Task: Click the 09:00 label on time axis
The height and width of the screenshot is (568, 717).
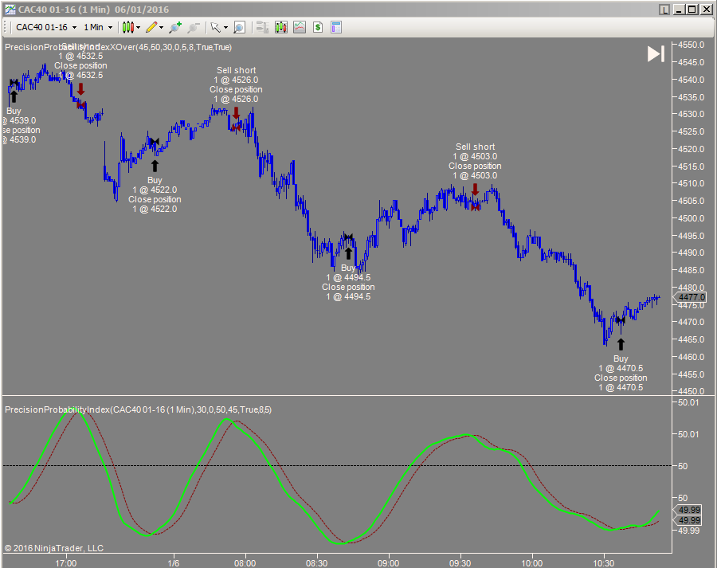Action: point(389,562)
